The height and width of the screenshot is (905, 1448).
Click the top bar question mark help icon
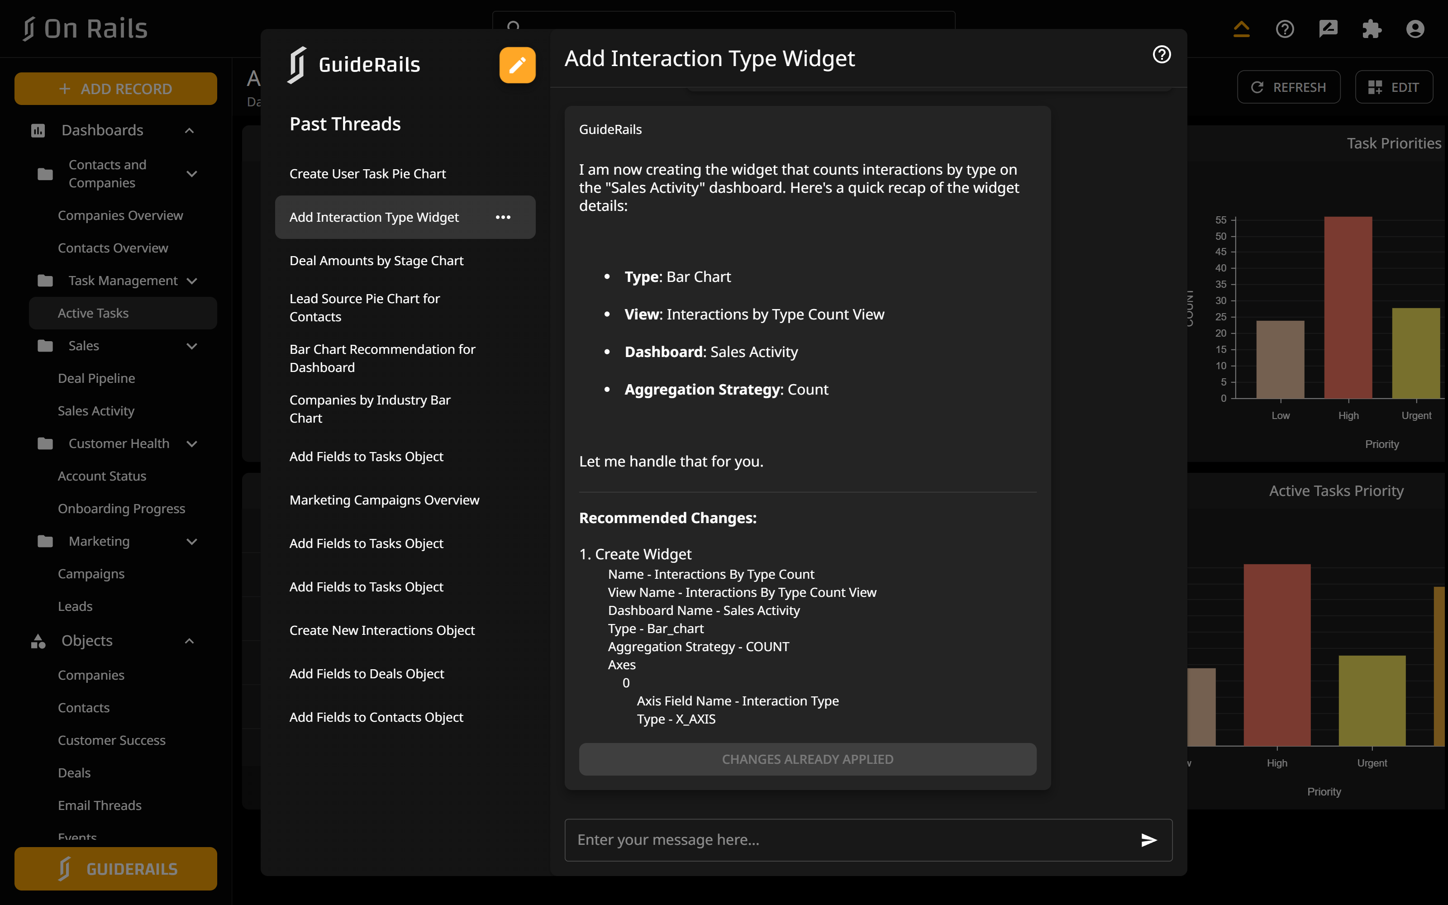click(x=1285, y=29)
